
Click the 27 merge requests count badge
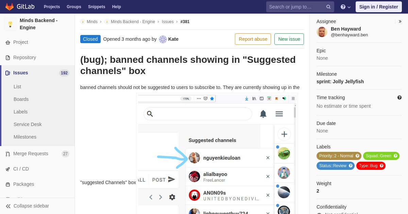click(65, 154)
